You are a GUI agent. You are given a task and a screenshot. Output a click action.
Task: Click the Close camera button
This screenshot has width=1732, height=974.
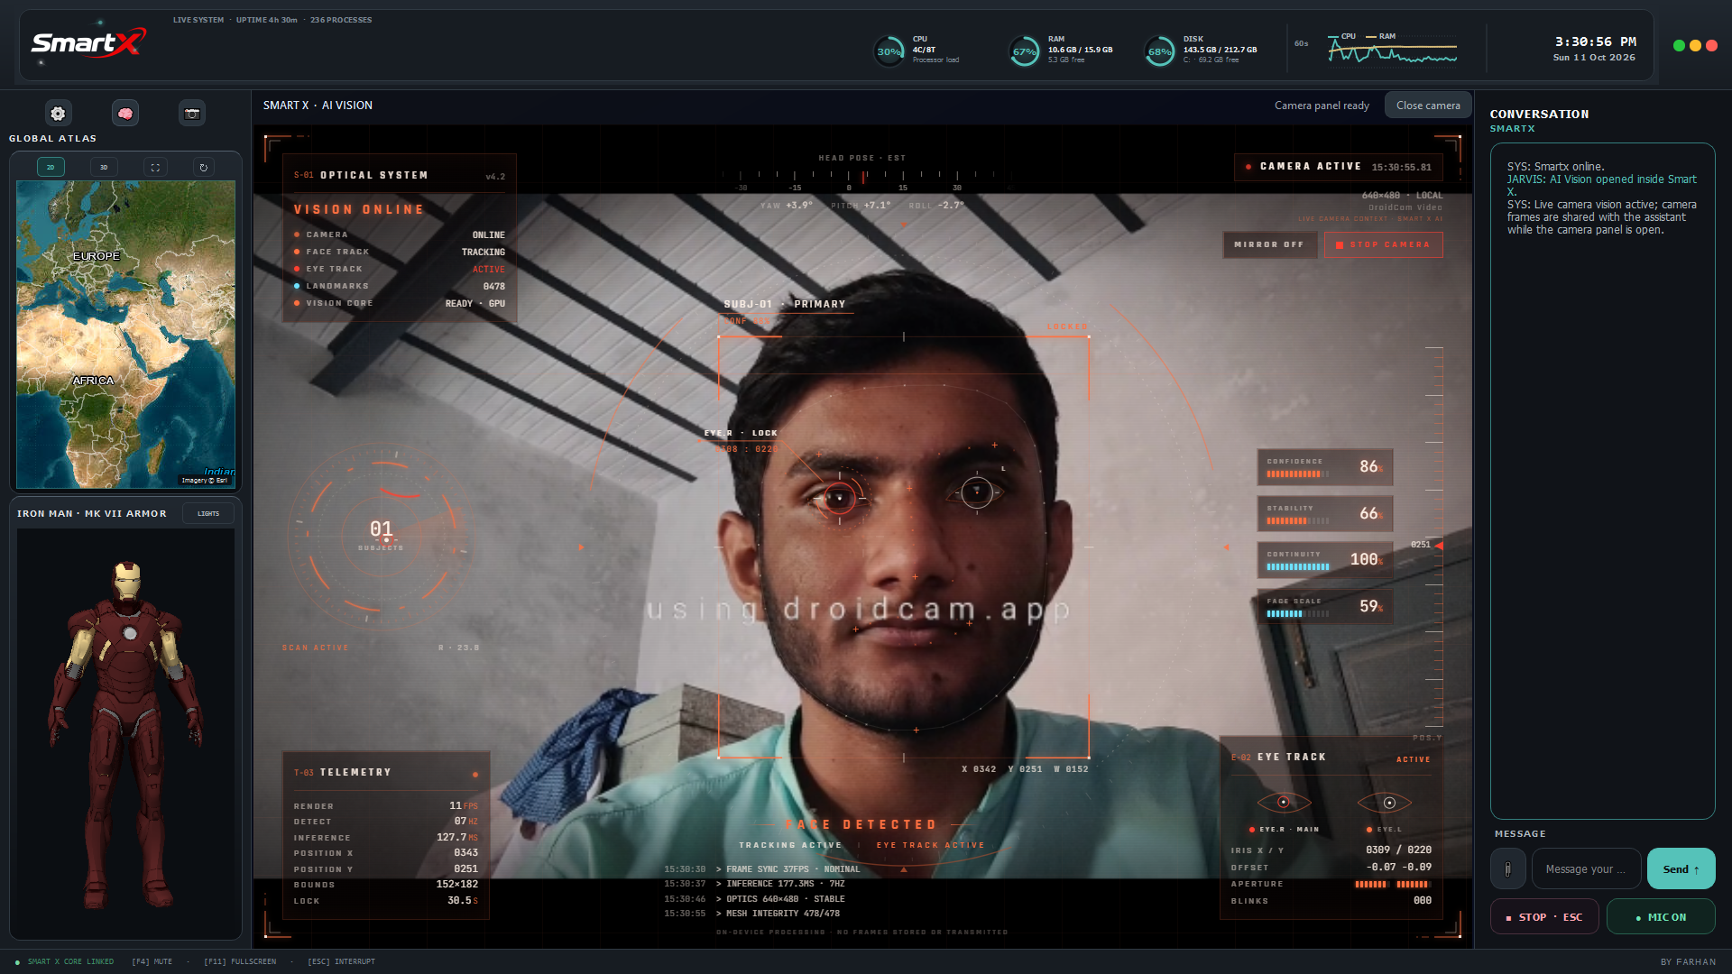[1428, 106]
